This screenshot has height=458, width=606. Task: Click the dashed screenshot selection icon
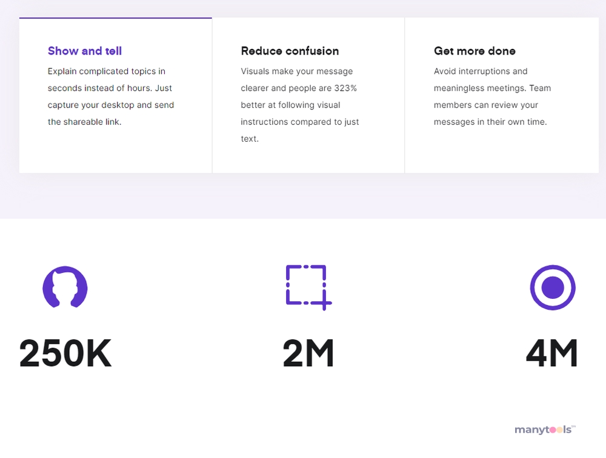pyautogui.click(x=308, y=287)
